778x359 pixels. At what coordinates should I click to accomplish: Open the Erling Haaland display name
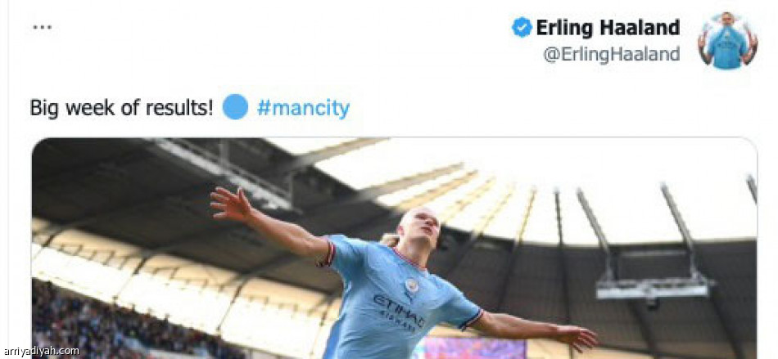(x=608, y=28)
